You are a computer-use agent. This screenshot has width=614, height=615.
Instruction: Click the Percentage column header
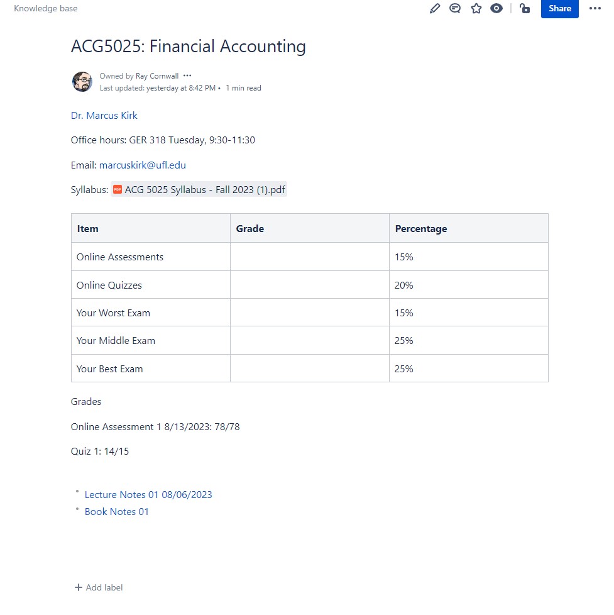[469, 228]
